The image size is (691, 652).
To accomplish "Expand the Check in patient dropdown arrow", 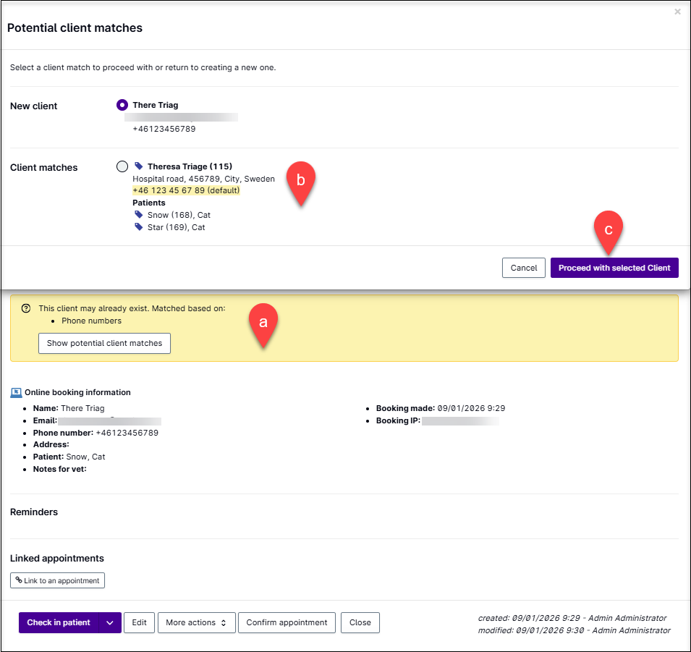I will pos(110,622).
